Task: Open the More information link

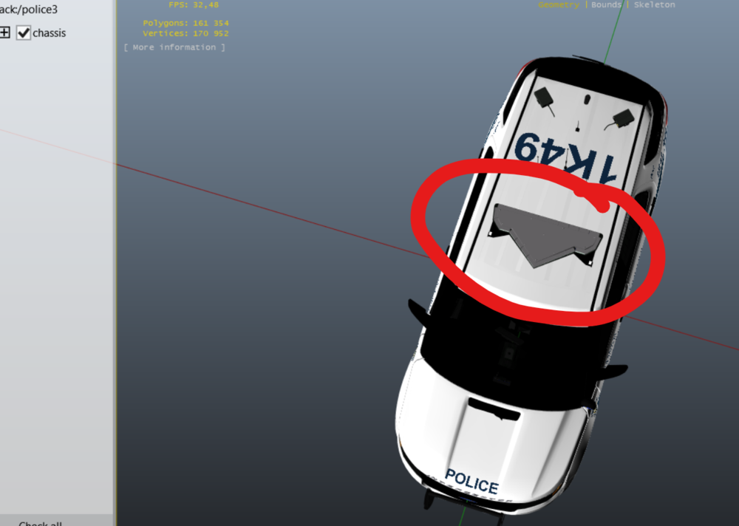Action: (175, 47)
